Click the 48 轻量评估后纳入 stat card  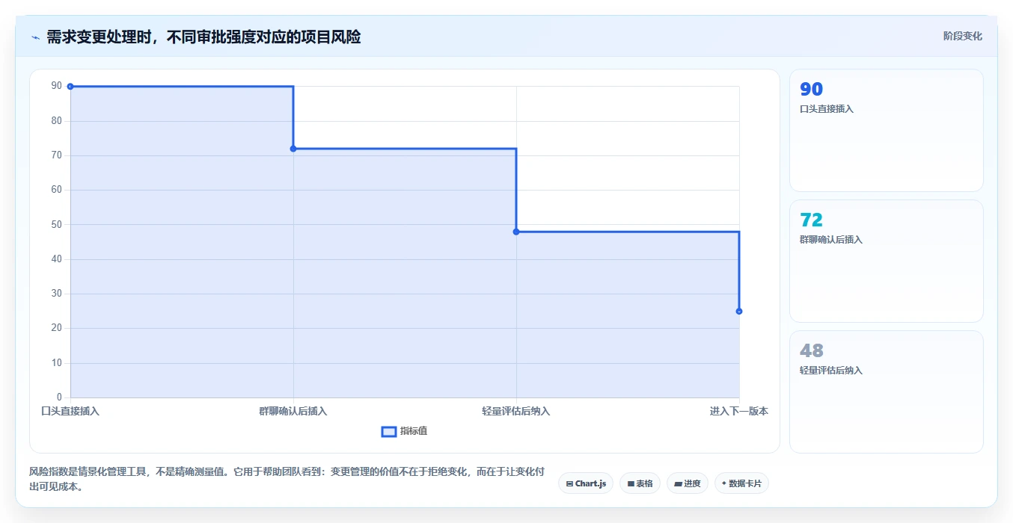click(886, 392)
